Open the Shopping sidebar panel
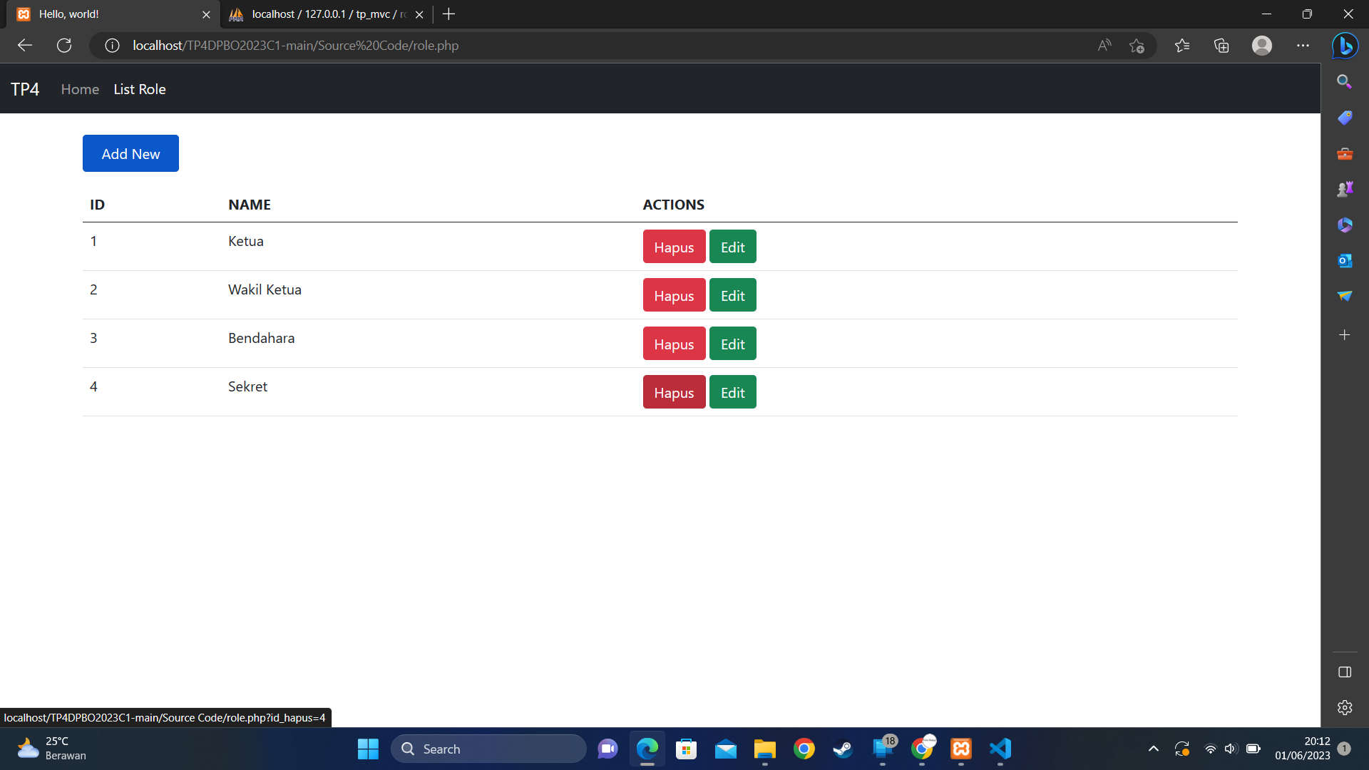The height and width of the screenshot is (770, 1369). [x=1345, y=118]
